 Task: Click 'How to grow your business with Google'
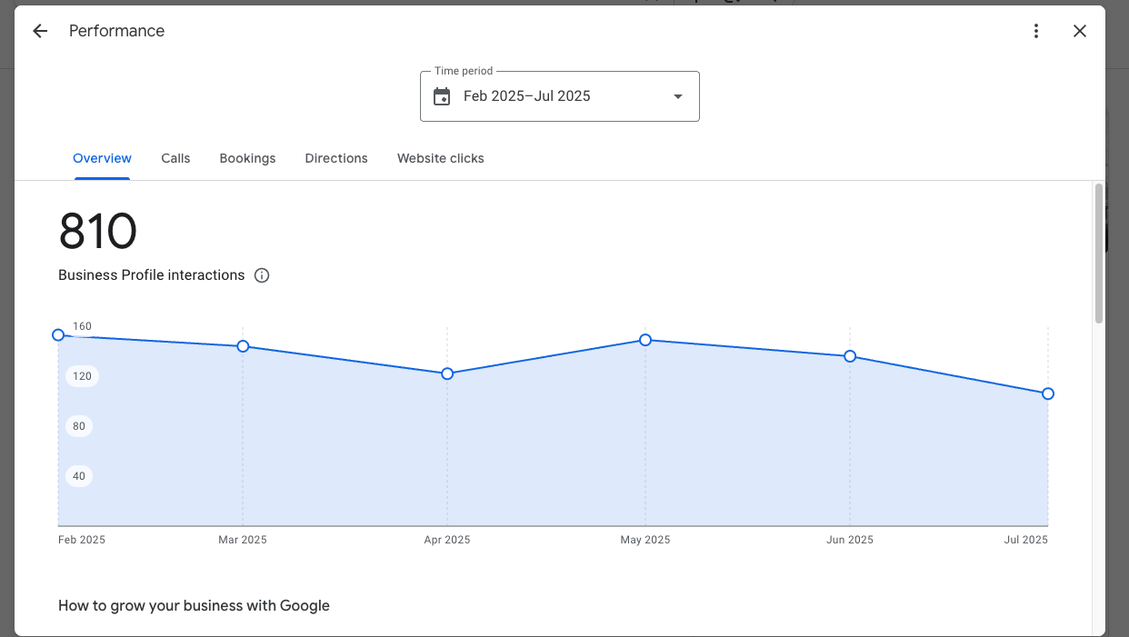[194, 605]
